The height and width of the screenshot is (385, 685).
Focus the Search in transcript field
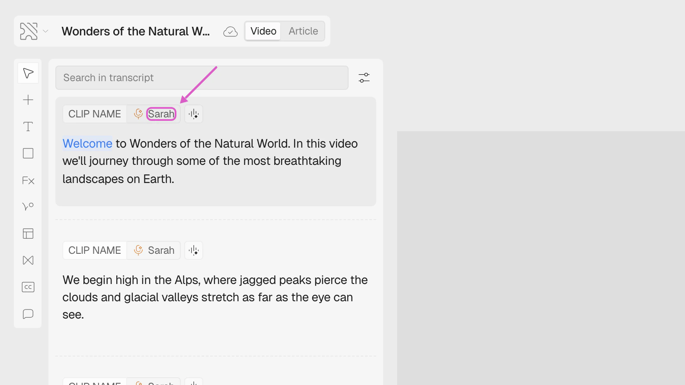tap(202, 78)
